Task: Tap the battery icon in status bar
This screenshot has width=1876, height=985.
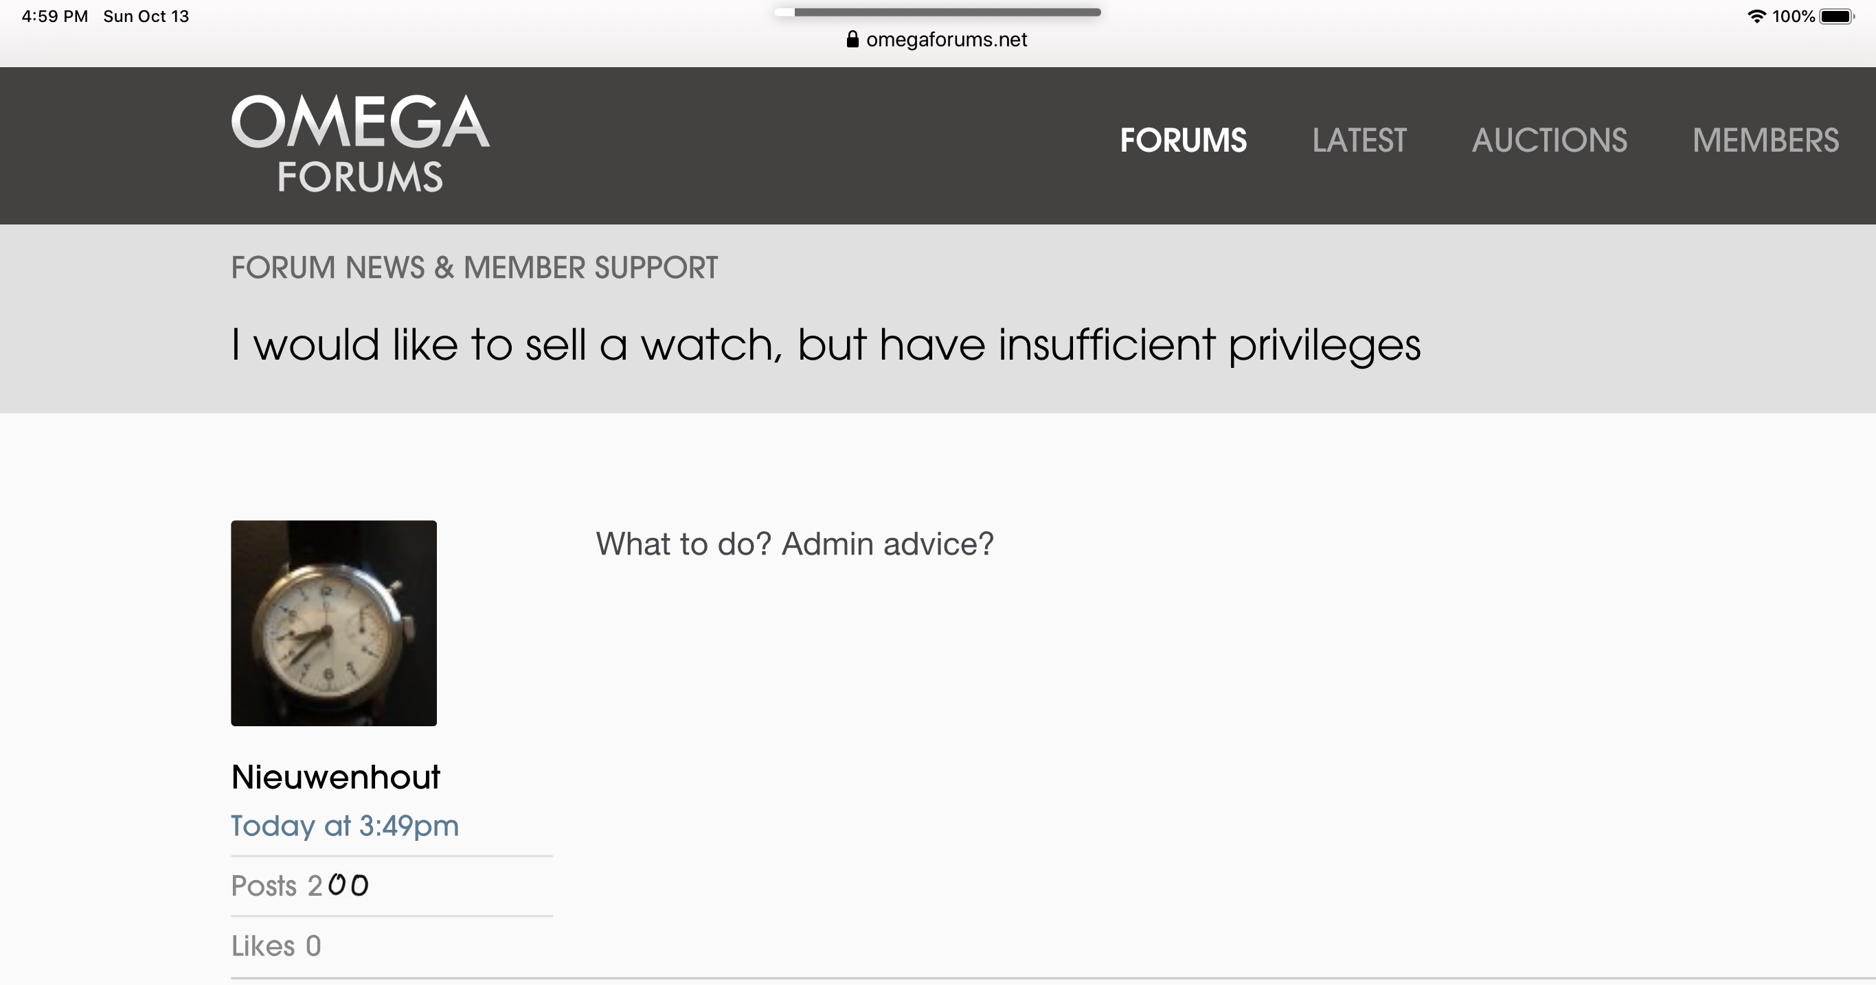Action: (1836, 16)
